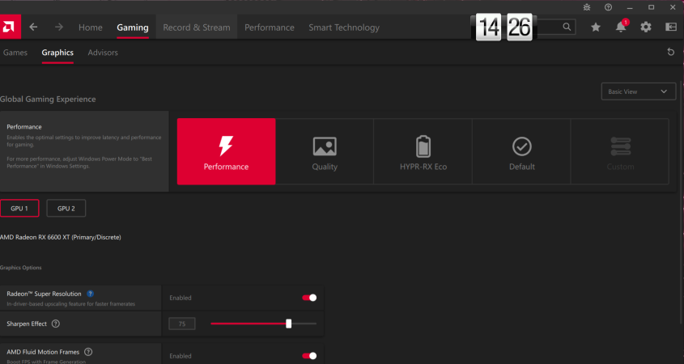Toggle Radeon Super Resolution switch
The image size is (684, 364).
(x=309, y=298)
